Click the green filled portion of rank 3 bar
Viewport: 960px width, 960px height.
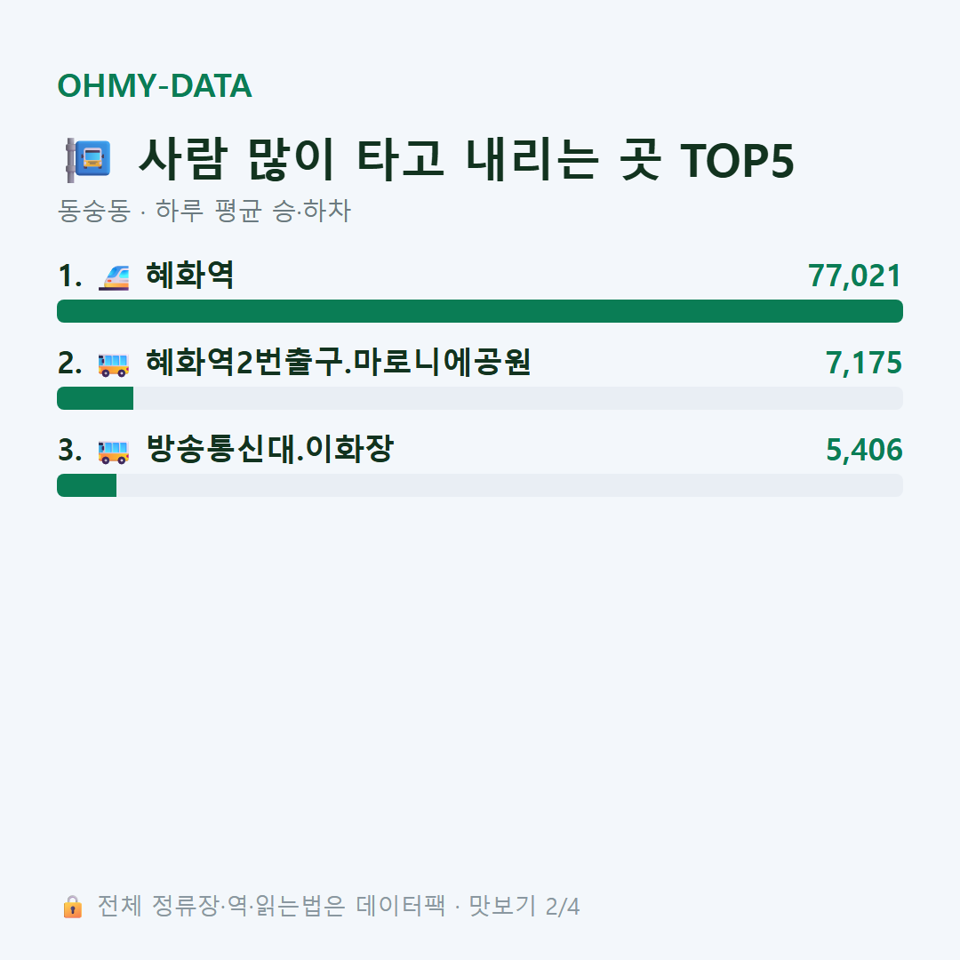click(86, 485)
